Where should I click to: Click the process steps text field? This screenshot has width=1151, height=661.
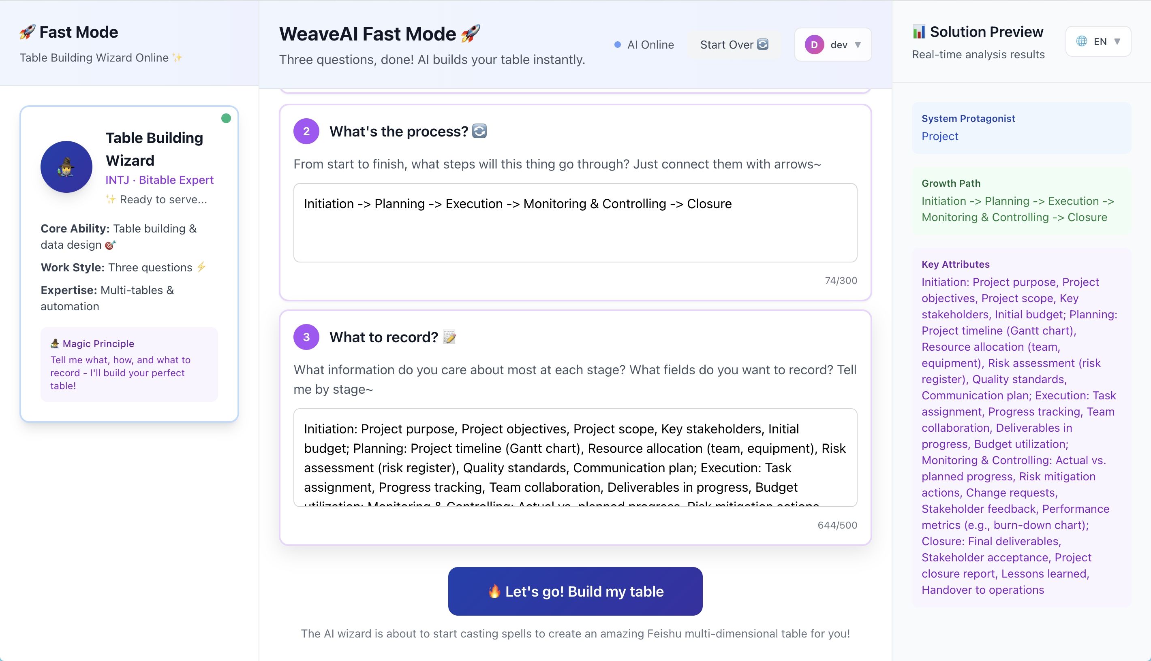[x=575, y=222]
